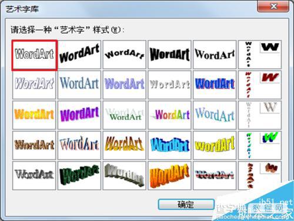
Task: Close the 艺术字库 dialog
Action: [273, 6]
